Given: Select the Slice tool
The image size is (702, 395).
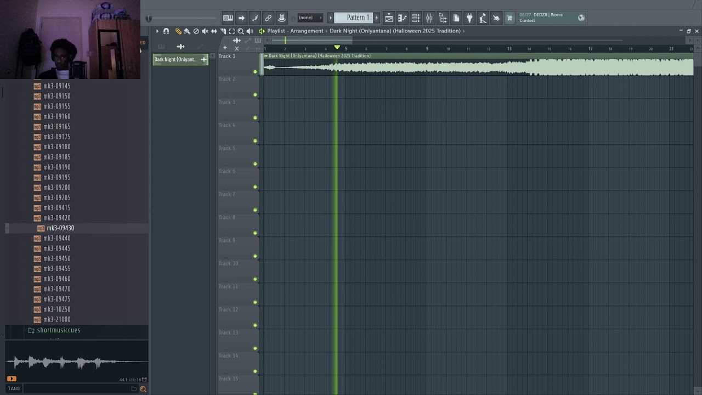Looking at the screenshot, I should [x=223, y=31].
